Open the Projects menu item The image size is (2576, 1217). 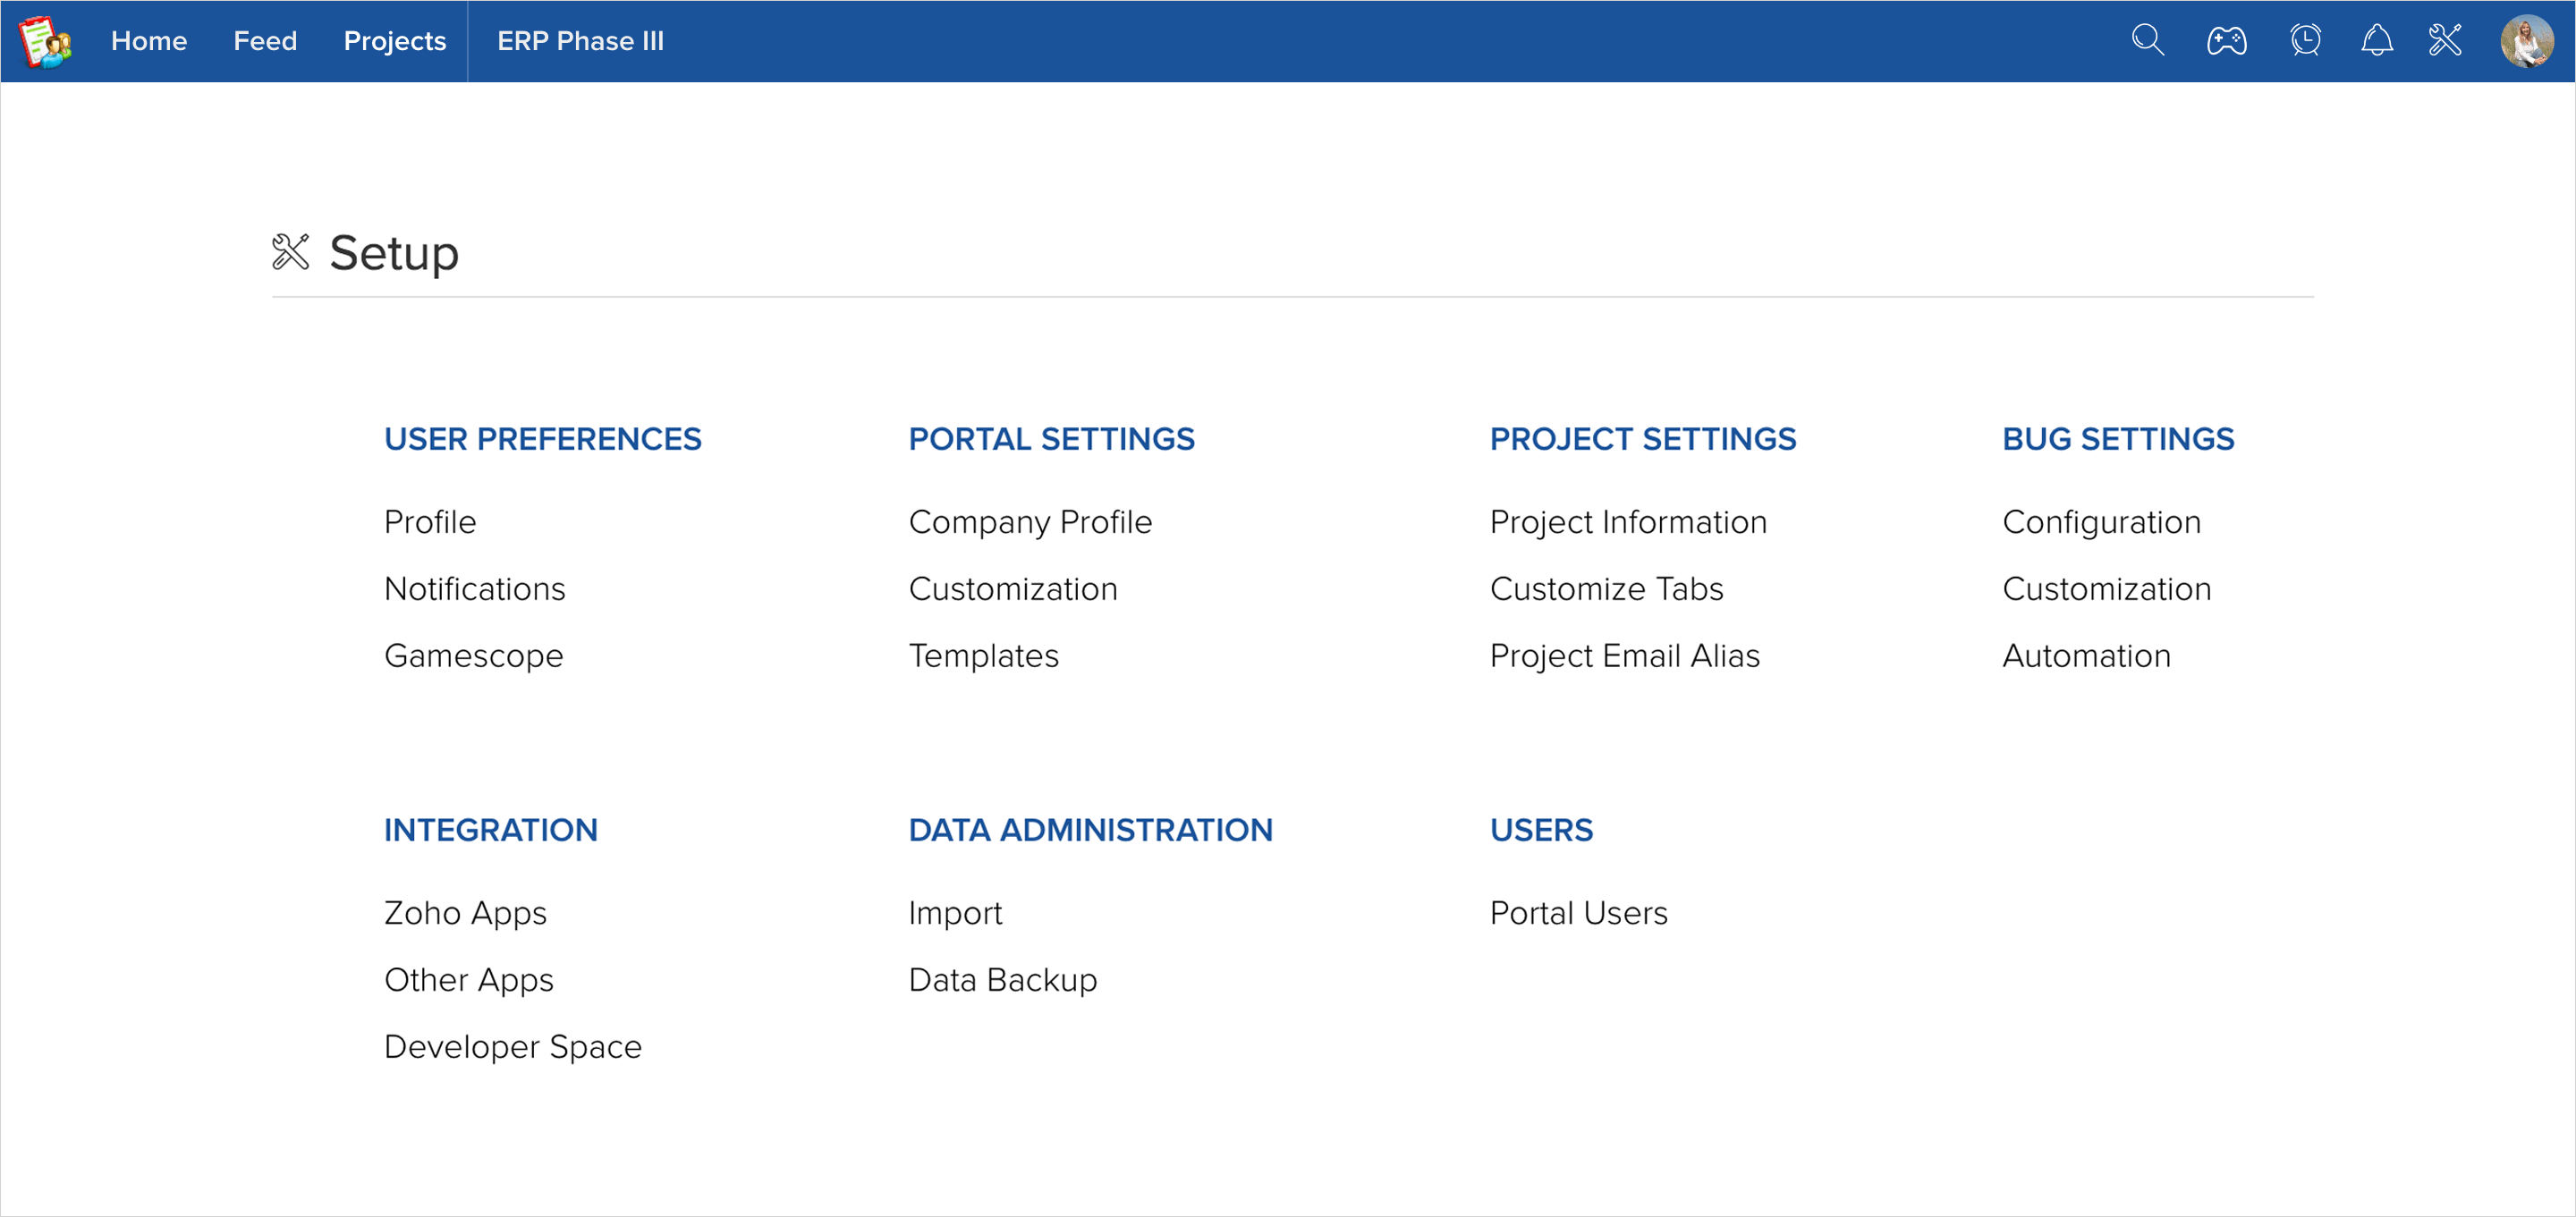click(394, 41)
